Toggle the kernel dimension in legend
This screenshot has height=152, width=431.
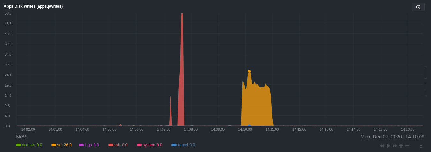coord(183,145)
